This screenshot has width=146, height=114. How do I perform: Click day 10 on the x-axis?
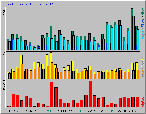47,111
